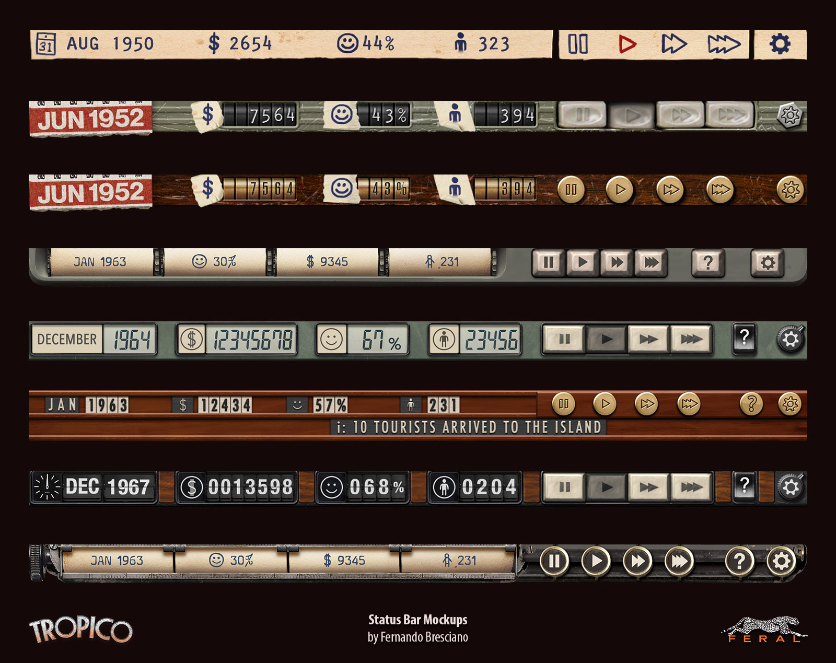Click the DECEMBER month label button

coord(67,340)
